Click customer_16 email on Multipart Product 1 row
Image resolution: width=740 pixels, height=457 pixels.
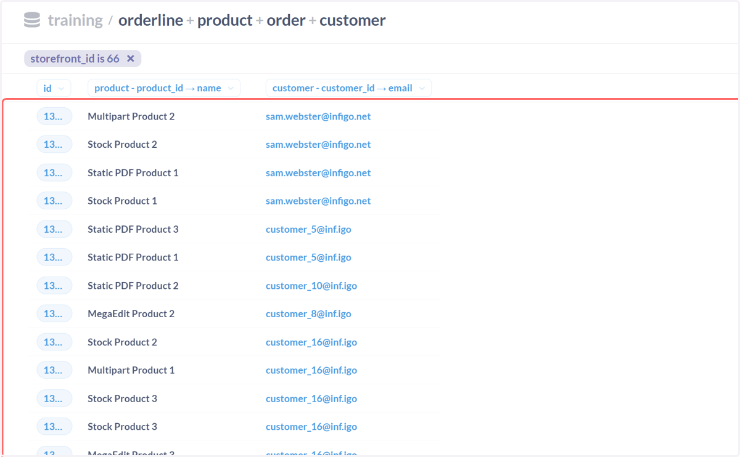pos(311,371)
